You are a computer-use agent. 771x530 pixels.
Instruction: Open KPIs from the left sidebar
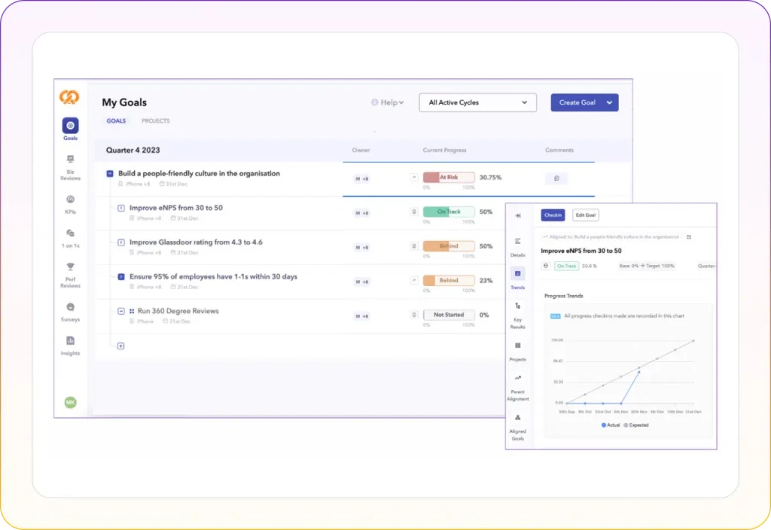[x=70, y=200]
